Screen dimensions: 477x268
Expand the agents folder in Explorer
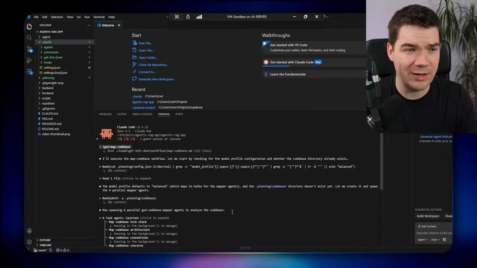click(48, 47)
